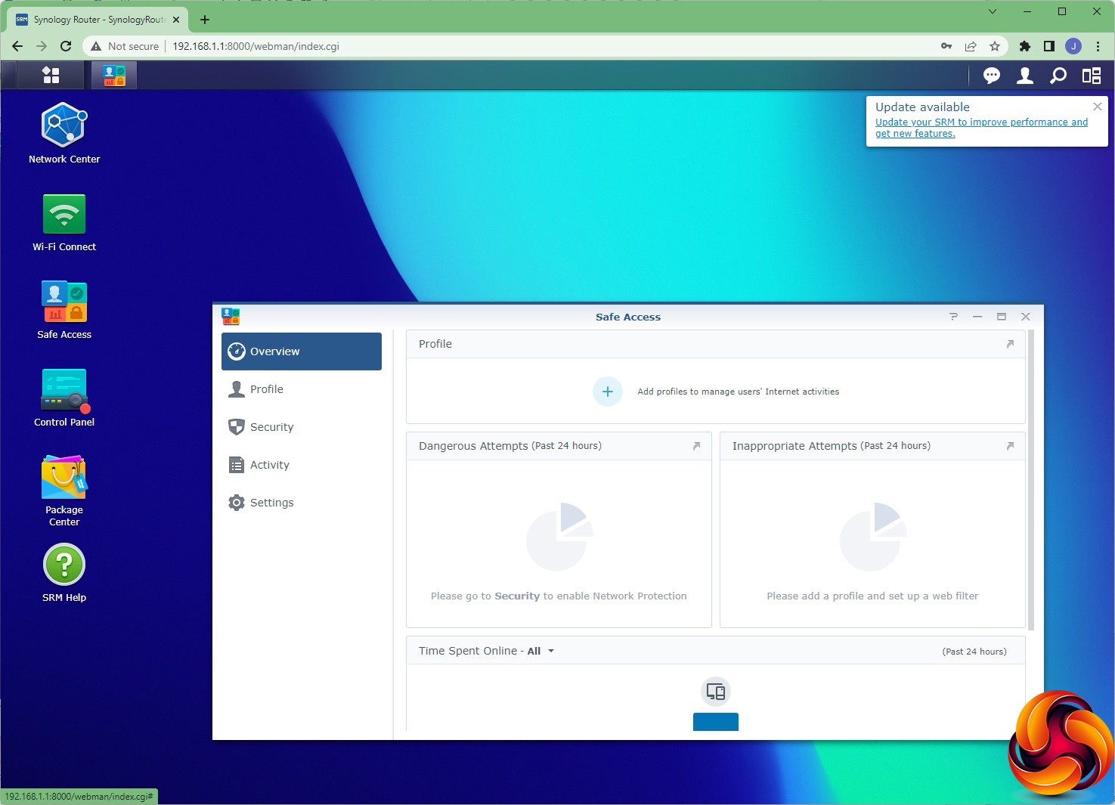
Task: Open the Chrome three-dot menu
Action: (x=1098, y=46)
